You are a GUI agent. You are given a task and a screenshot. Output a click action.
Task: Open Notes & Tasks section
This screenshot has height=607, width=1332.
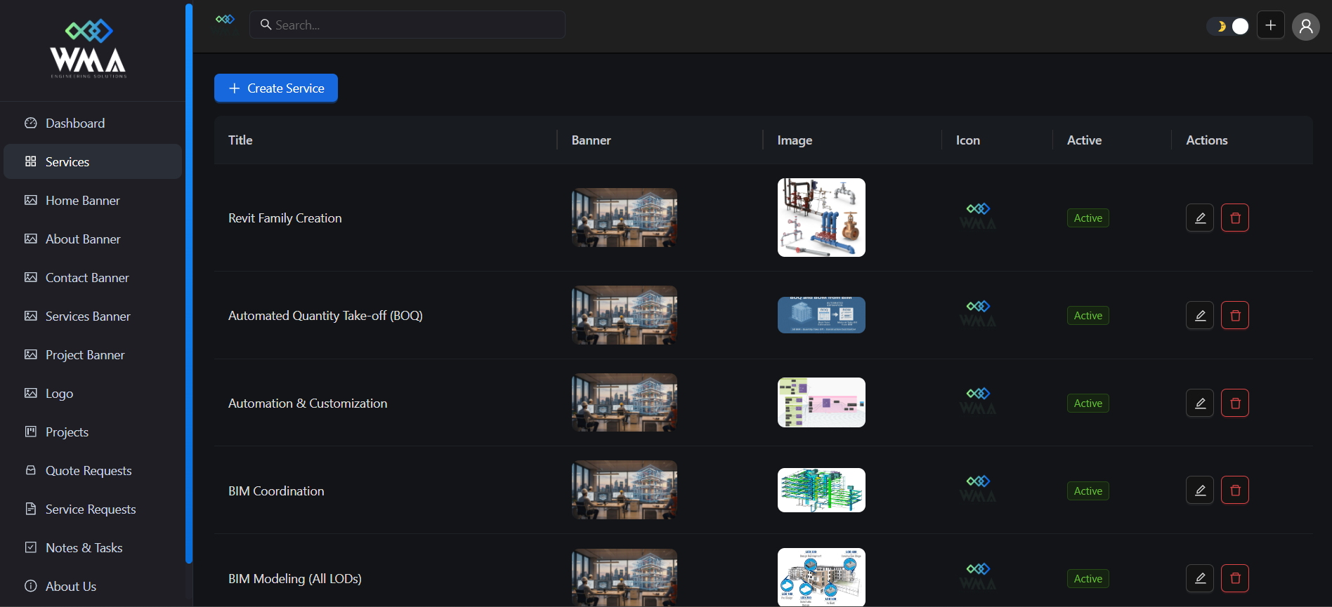pos(84,548)
